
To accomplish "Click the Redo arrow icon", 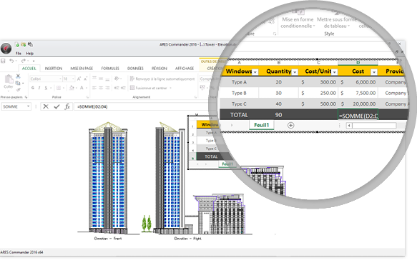I will coord(23,61).
